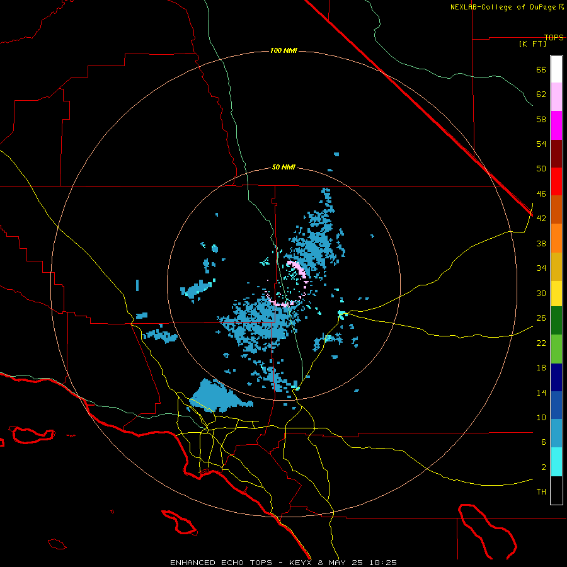Pick the light pink legend swatch

click(x=556, y=96)
